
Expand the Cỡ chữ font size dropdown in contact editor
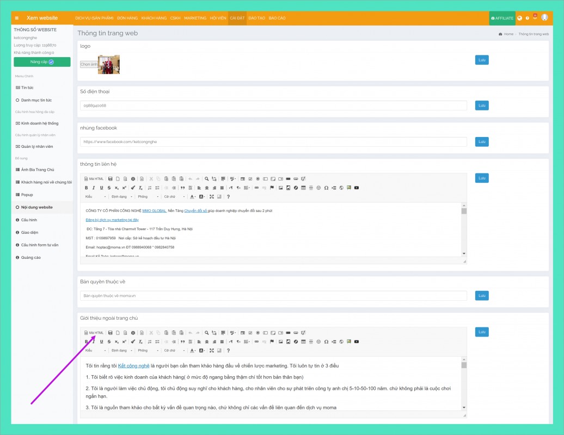174,197
